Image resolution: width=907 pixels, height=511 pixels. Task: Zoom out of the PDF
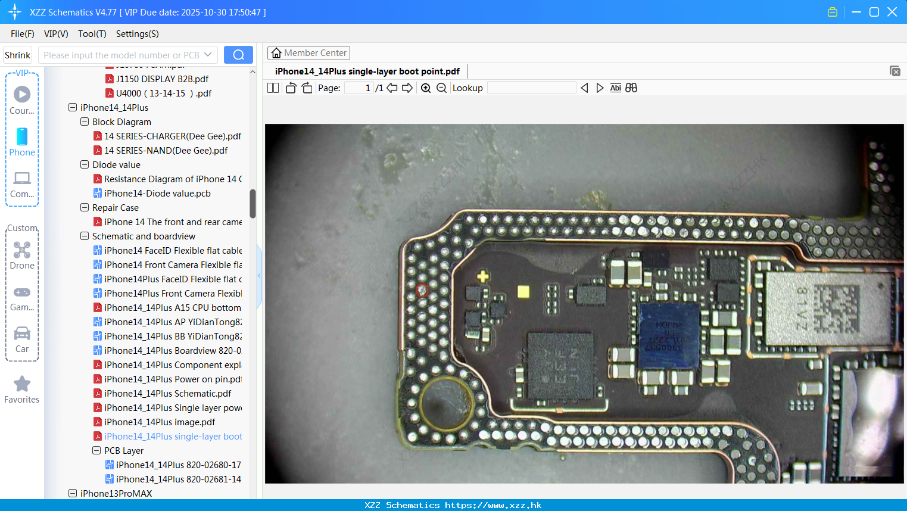click(441, 88)
